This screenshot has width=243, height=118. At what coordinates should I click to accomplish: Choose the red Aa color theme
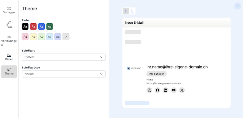[x=33, y=26]
